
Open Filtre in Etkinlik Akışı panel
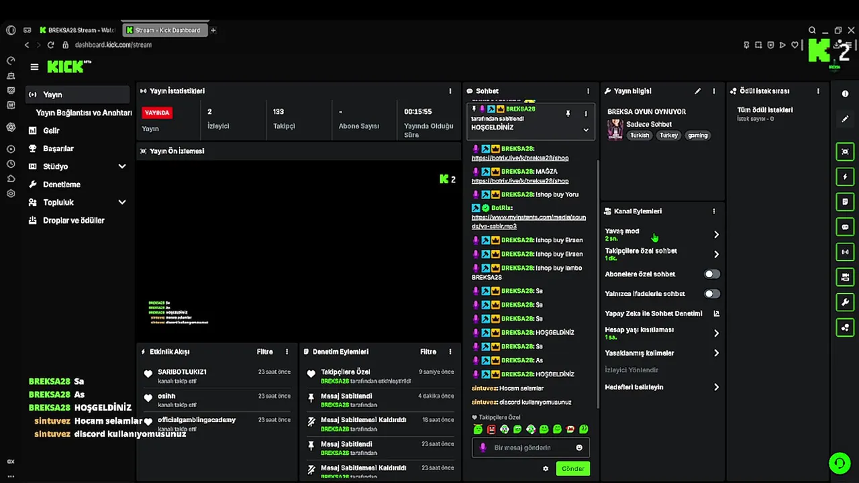(264, 352)
